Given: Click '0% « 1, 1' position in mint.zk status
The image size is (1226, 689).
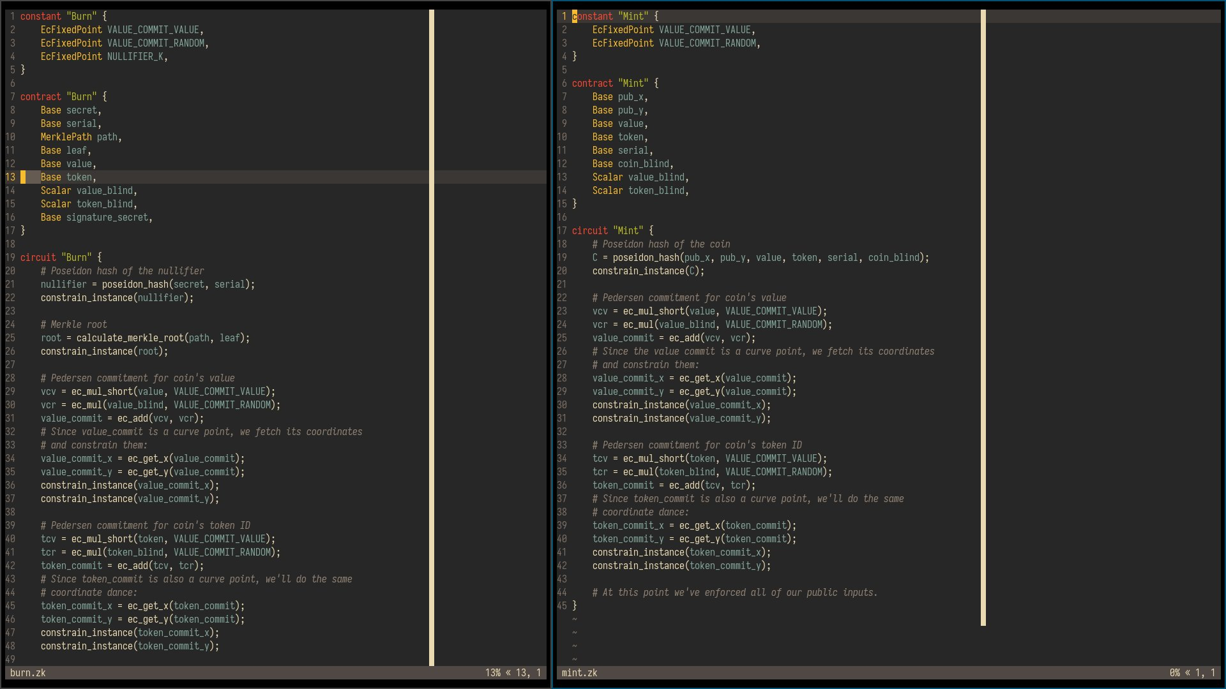Looking at the screenshot, I should [x=1193, y=673].
